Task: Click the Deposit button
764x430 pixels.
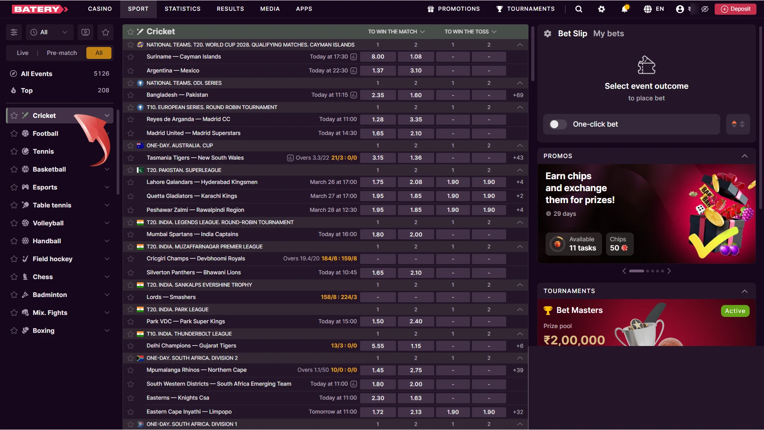Action: click(x=735, y=9)
